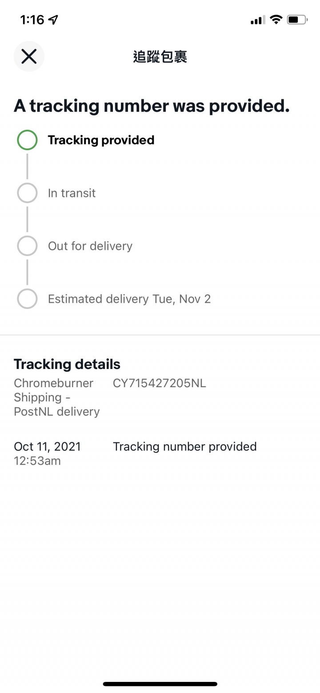Tap the Out for delivery step circle
Screen dimensions: 320x693
pos(27,246)
